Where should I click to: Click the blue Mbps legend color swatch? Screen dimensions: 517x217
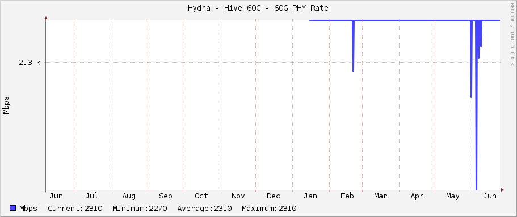pos(13,208)
